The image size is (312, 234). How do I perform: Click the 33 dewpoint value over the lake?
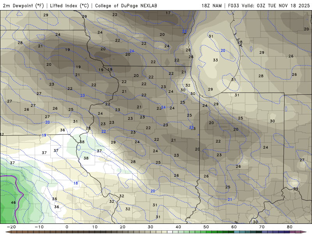[215, 60]
